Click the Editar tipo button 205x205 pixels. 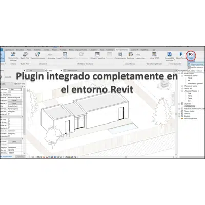(19, 84)
